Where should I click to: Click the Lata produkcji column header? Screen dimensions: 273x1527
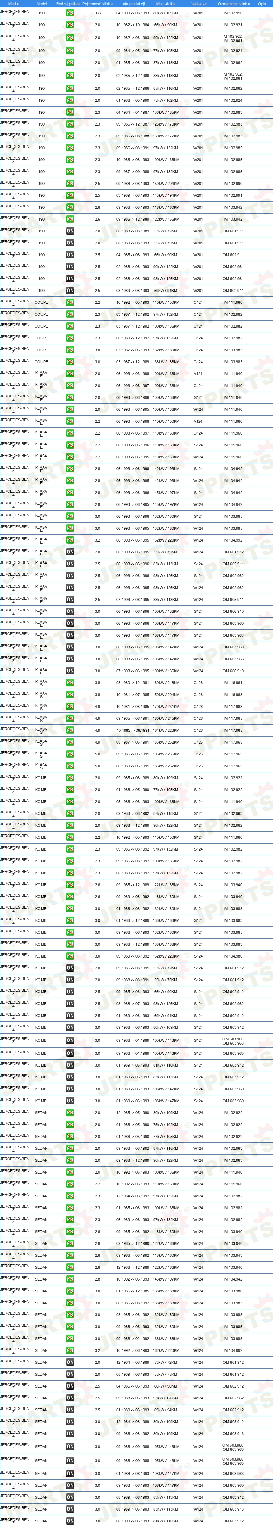click(133, 3)
